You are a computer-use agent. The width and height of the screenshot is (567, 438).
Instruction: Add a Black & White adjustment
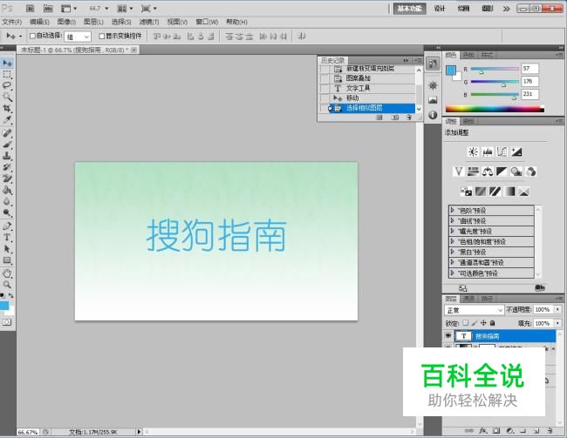502,172
